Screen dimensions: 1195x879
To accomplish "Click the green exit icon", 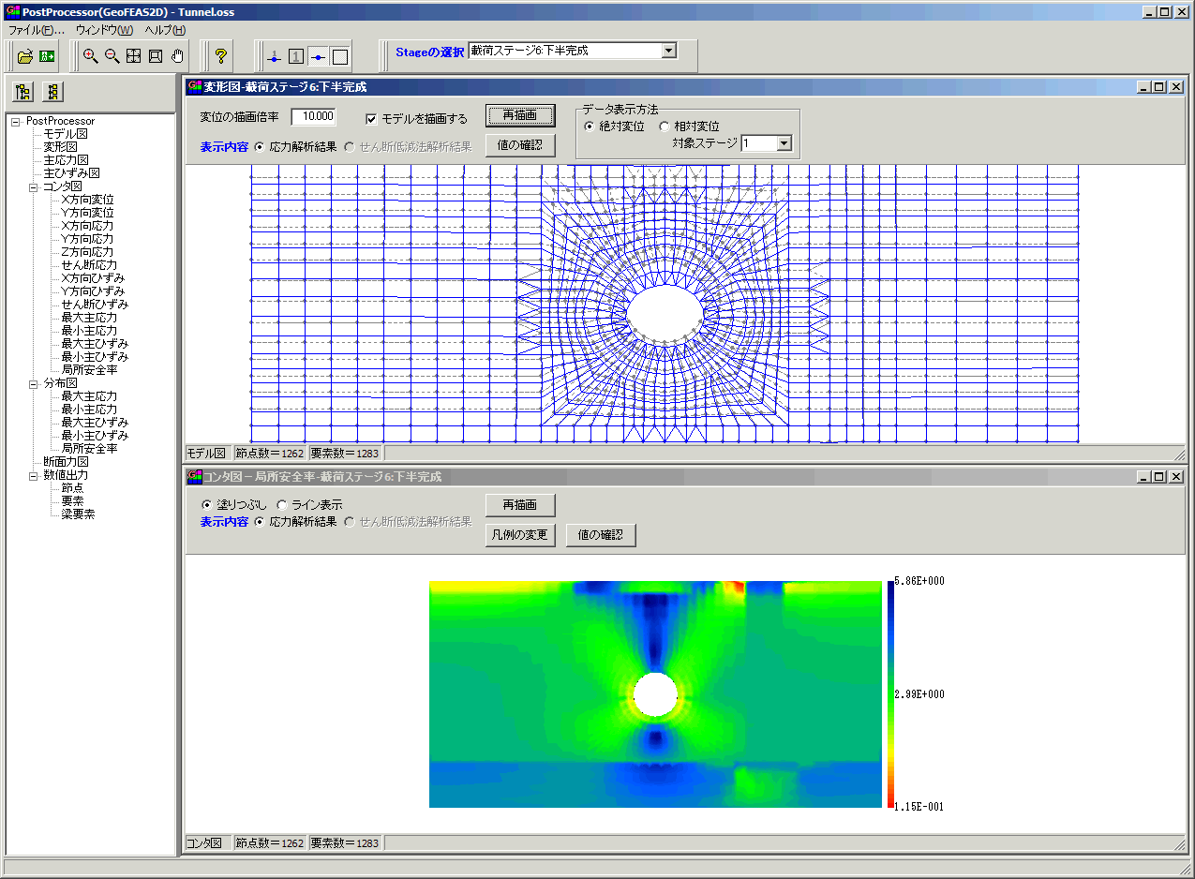I will click(47, 56).
